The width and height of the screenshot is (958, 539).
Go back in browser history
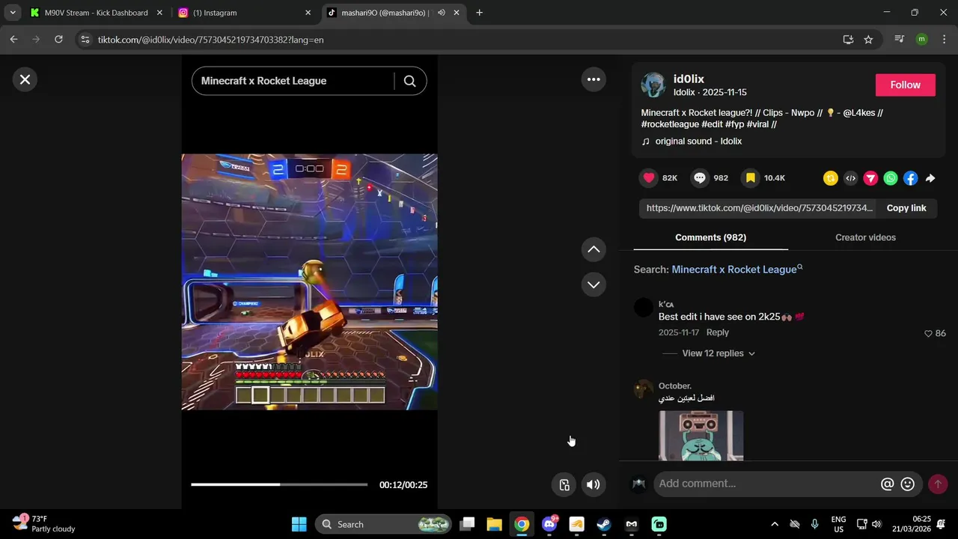tap(13, 40)
